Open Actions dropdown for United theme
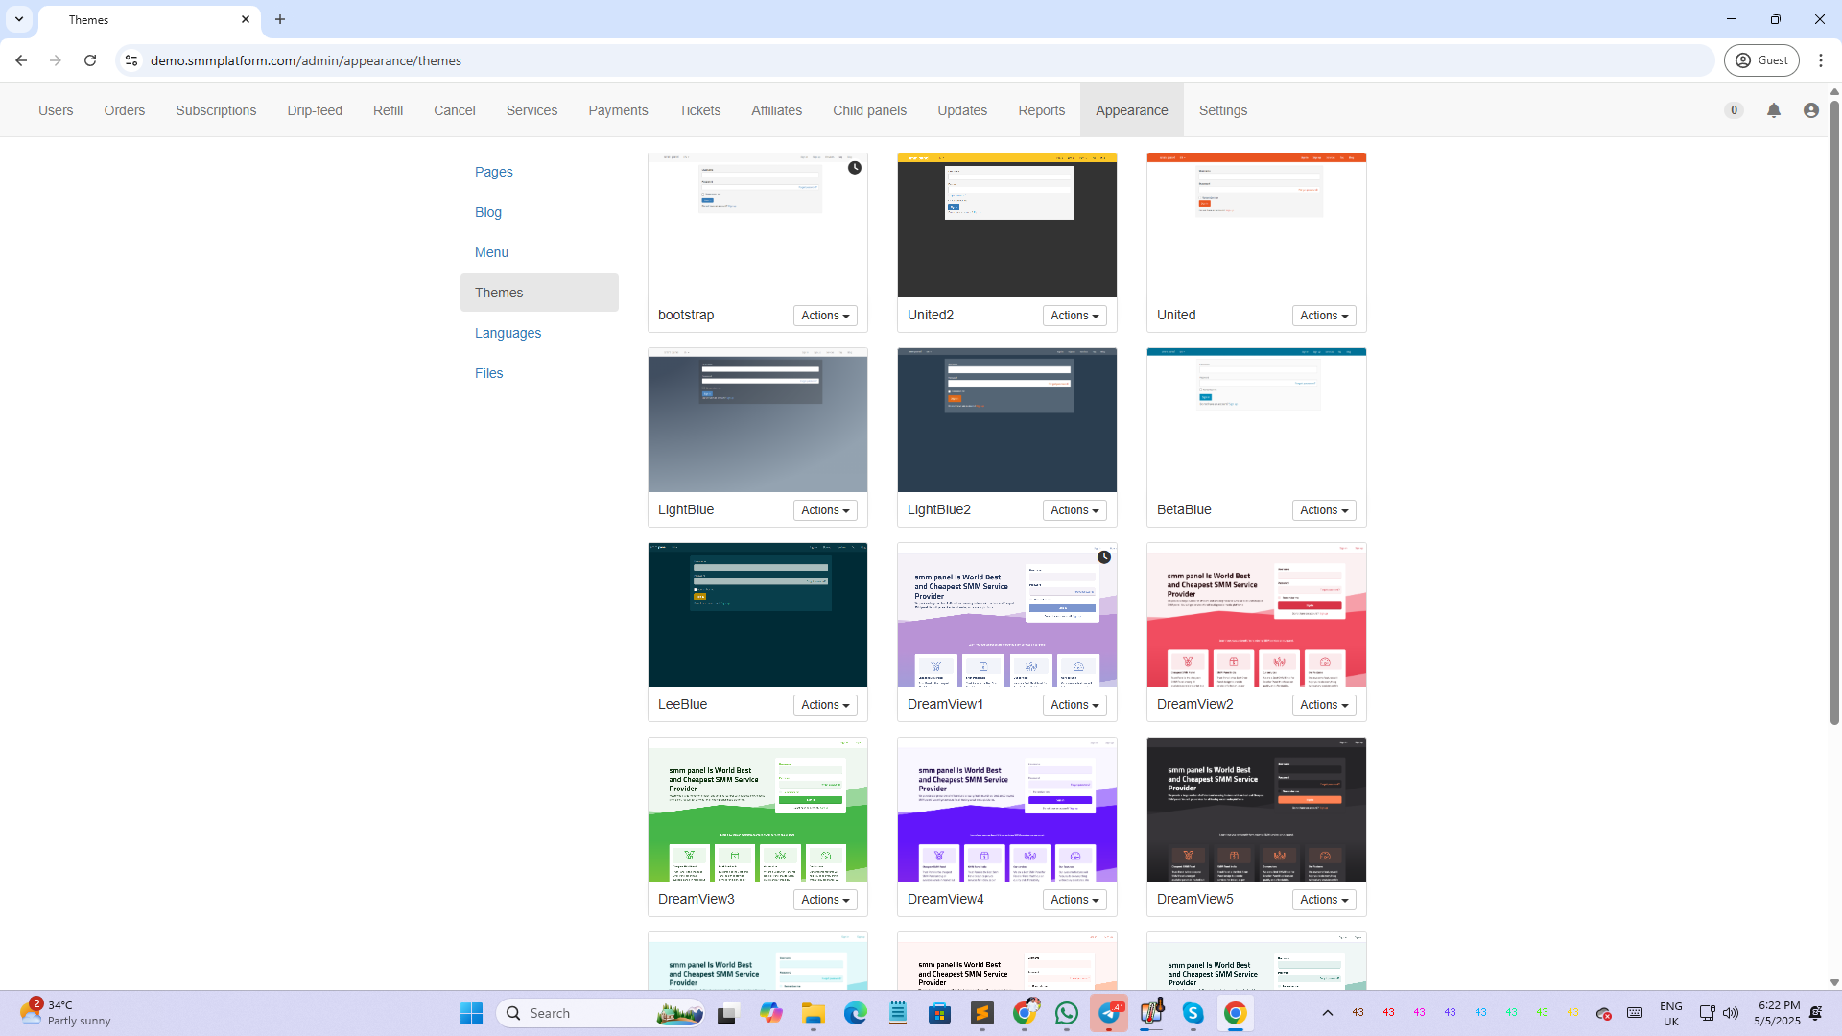Screen dimensions: 1842x1036 click(x=1323, y=316)
